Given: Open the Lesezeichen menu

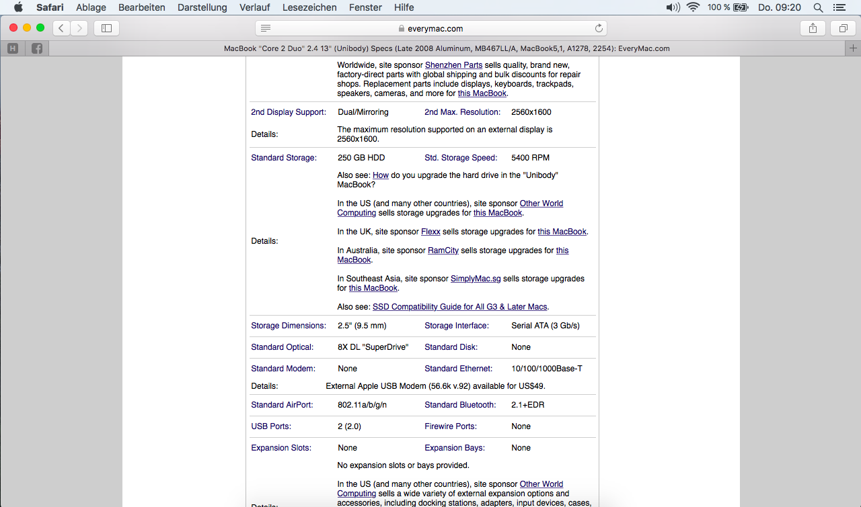Looking at the screenshot, I should point(309,7).
